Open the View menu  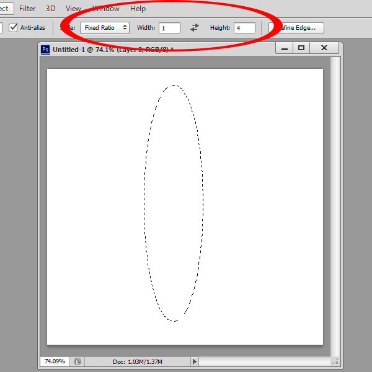[73, 9]
